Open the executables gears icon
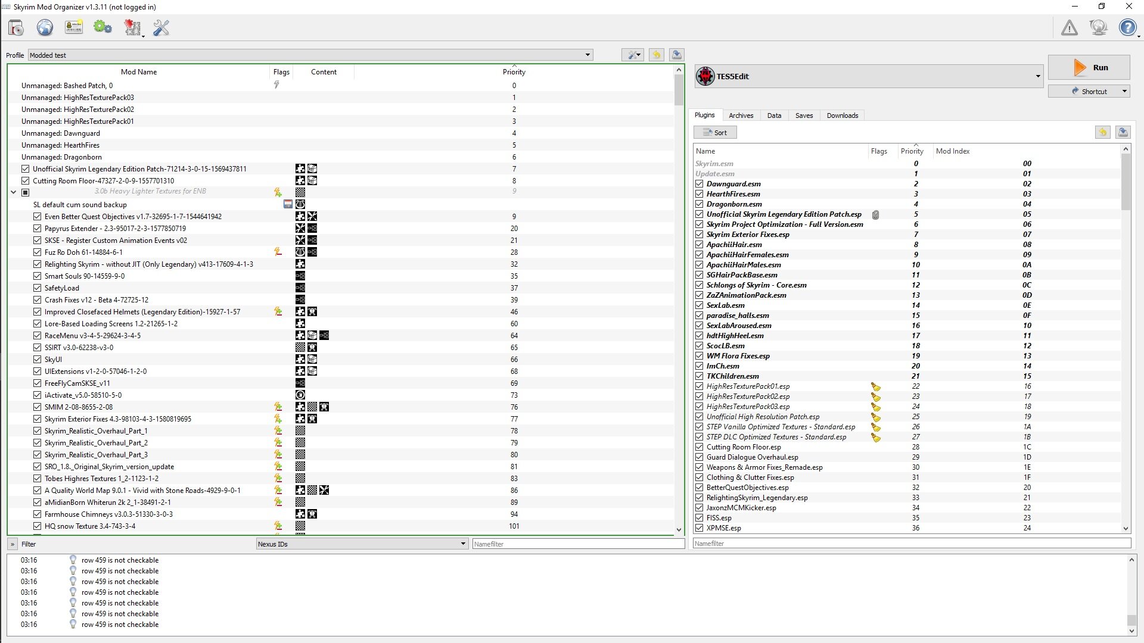The height and width of the screenshot is (643, 1144). [x=102, y=27]
